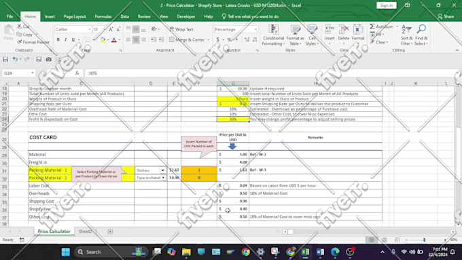
Task: Open Format as Table gallery
Action: (x=295, y=35)
